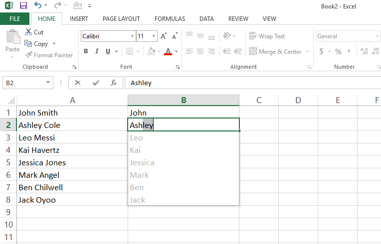Select the Cut scissors icon
The image size is (381, 244).
28,32
